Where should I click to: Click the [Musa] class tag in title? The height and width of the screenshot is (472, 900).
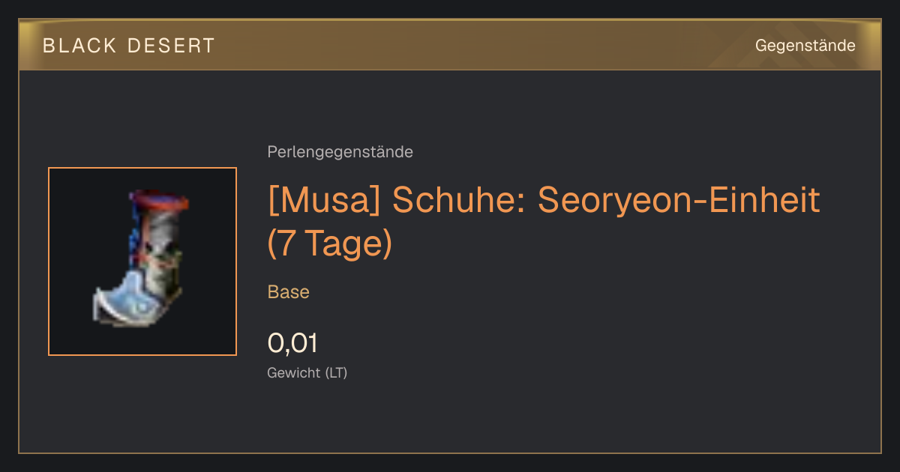324,201
